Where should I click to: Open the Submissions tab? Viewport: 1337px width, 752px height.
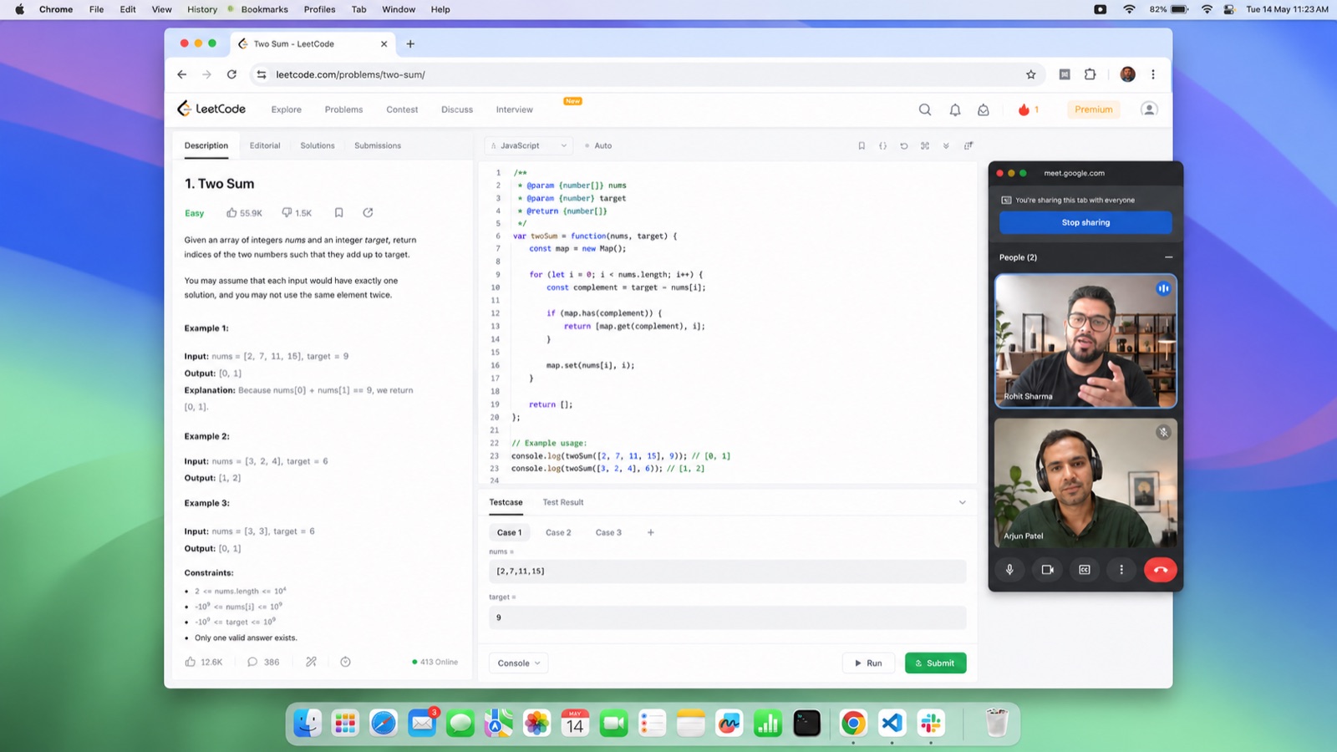click(378, 145)
